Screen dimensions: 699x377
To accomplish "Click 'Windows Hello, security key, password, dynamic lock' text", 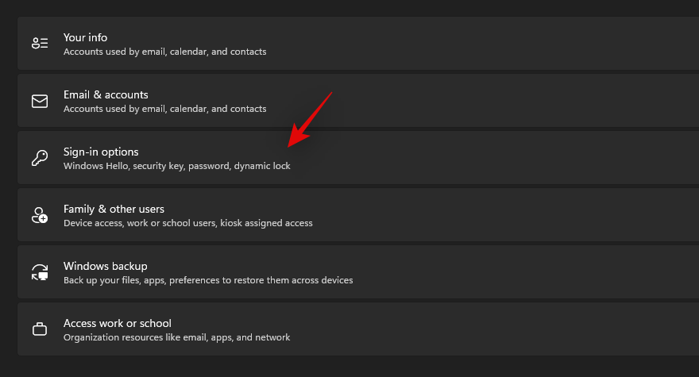I will (177, 166).
